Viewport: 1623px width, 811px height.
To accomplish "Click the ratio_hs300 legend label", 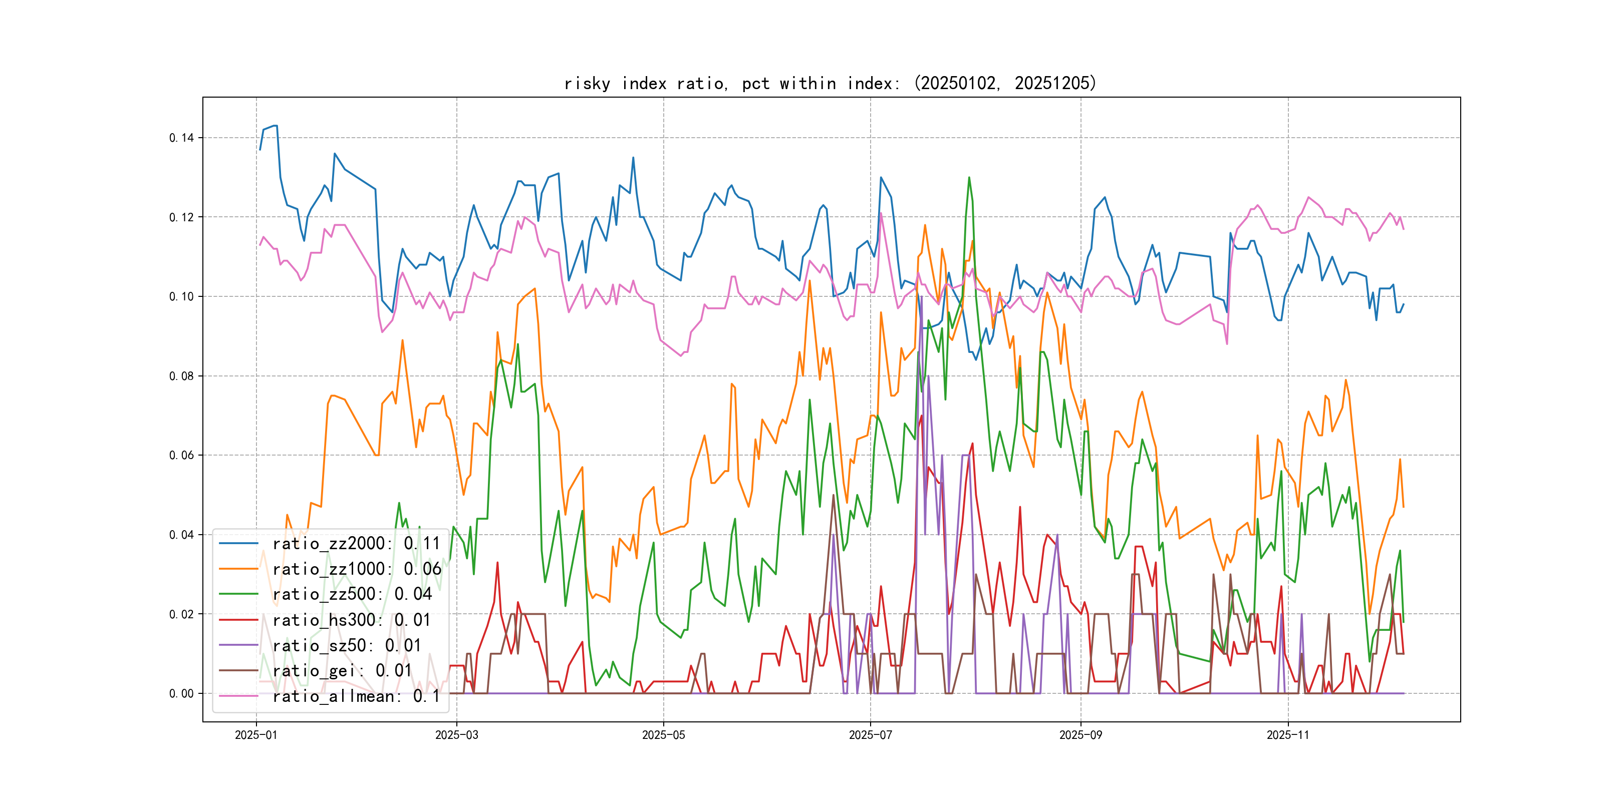I will pos(352,620).
